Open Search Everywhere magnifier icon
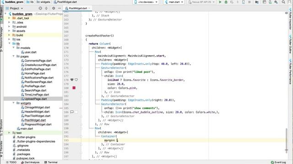Image resolution: width=293 pixels, height=164 pixels. coord(283,2)
